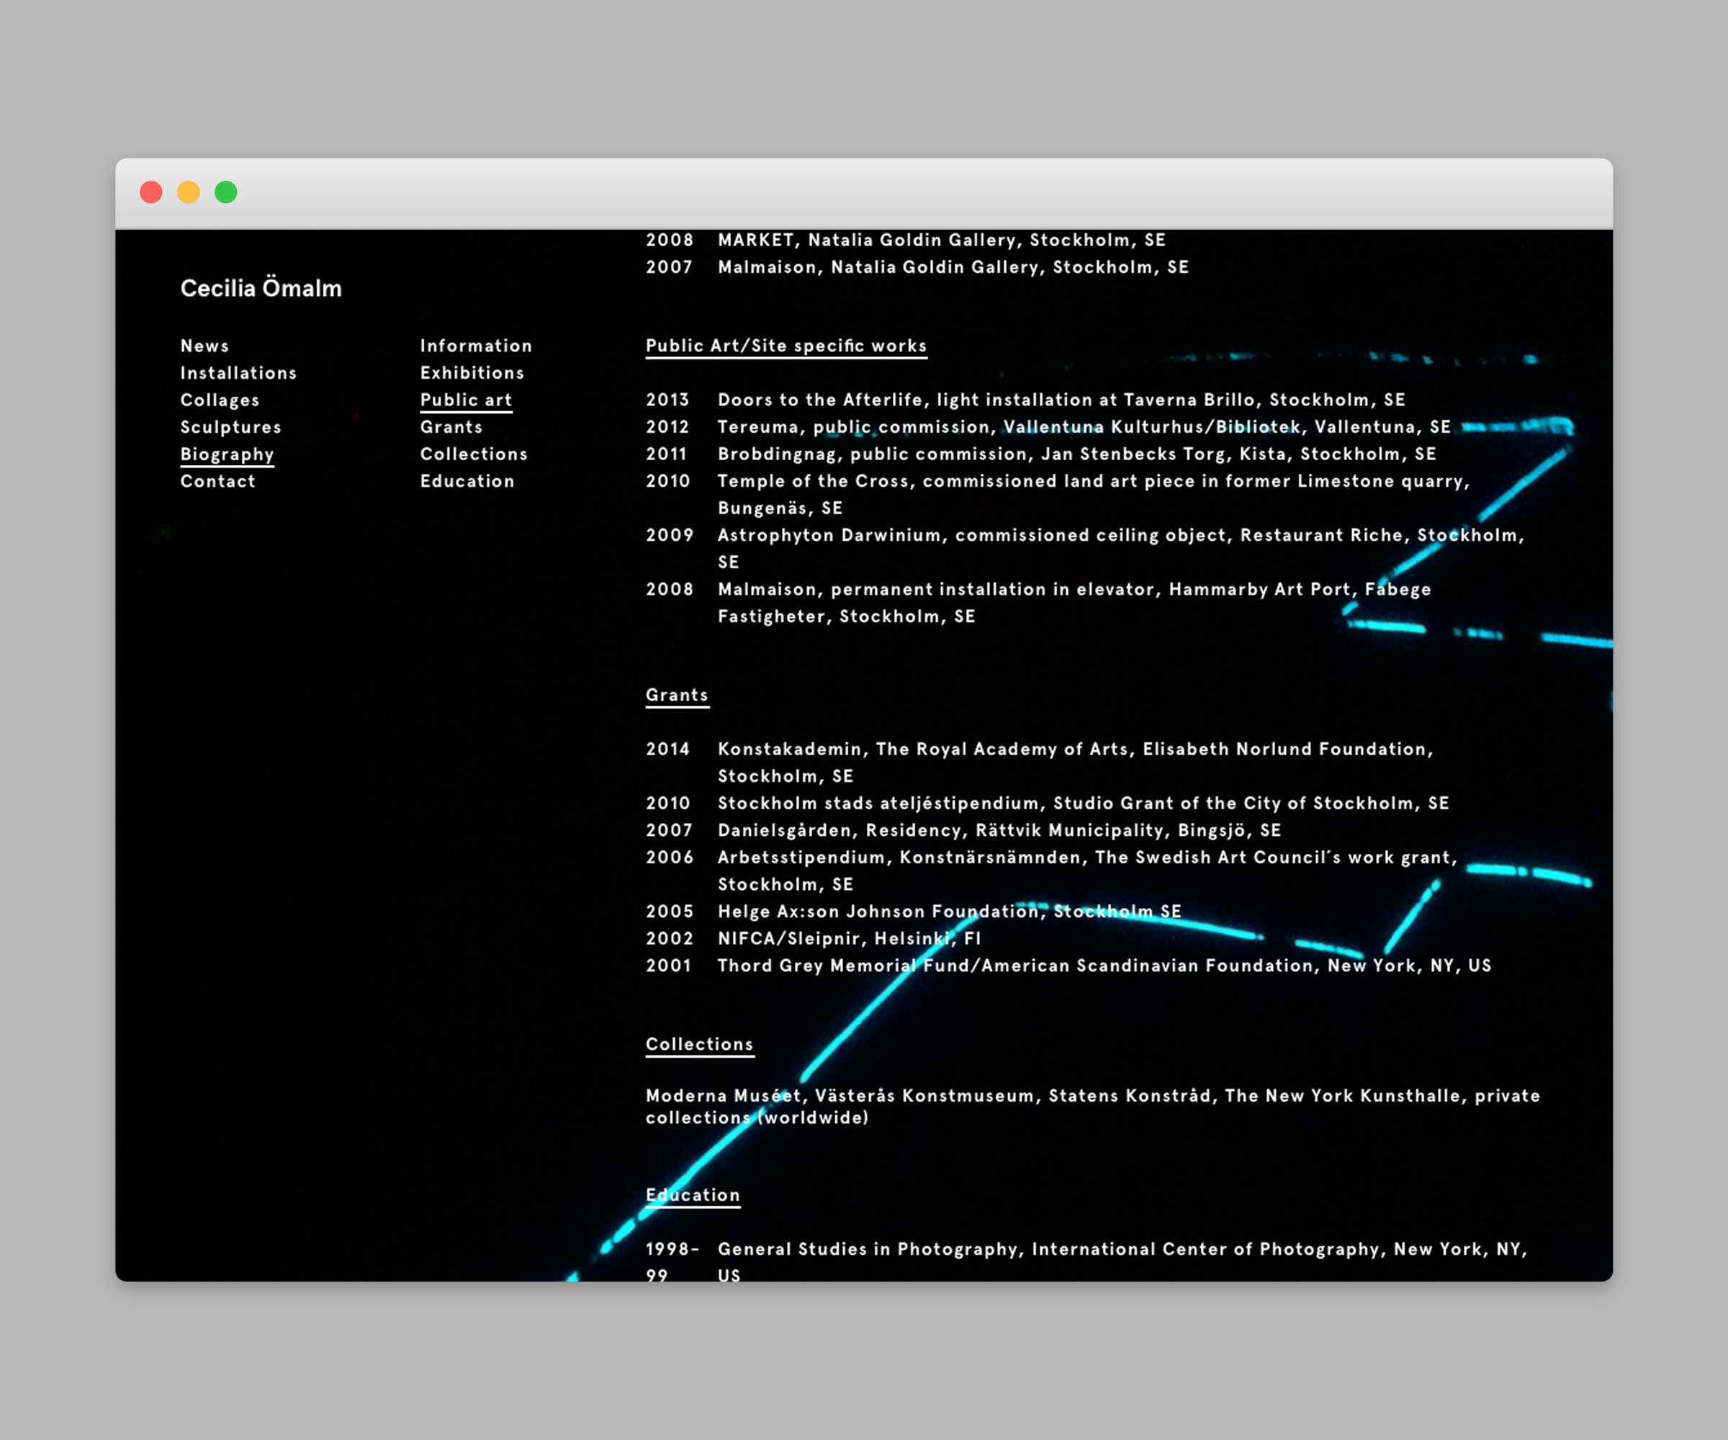Go to Installations section

(x=238, y=373)
